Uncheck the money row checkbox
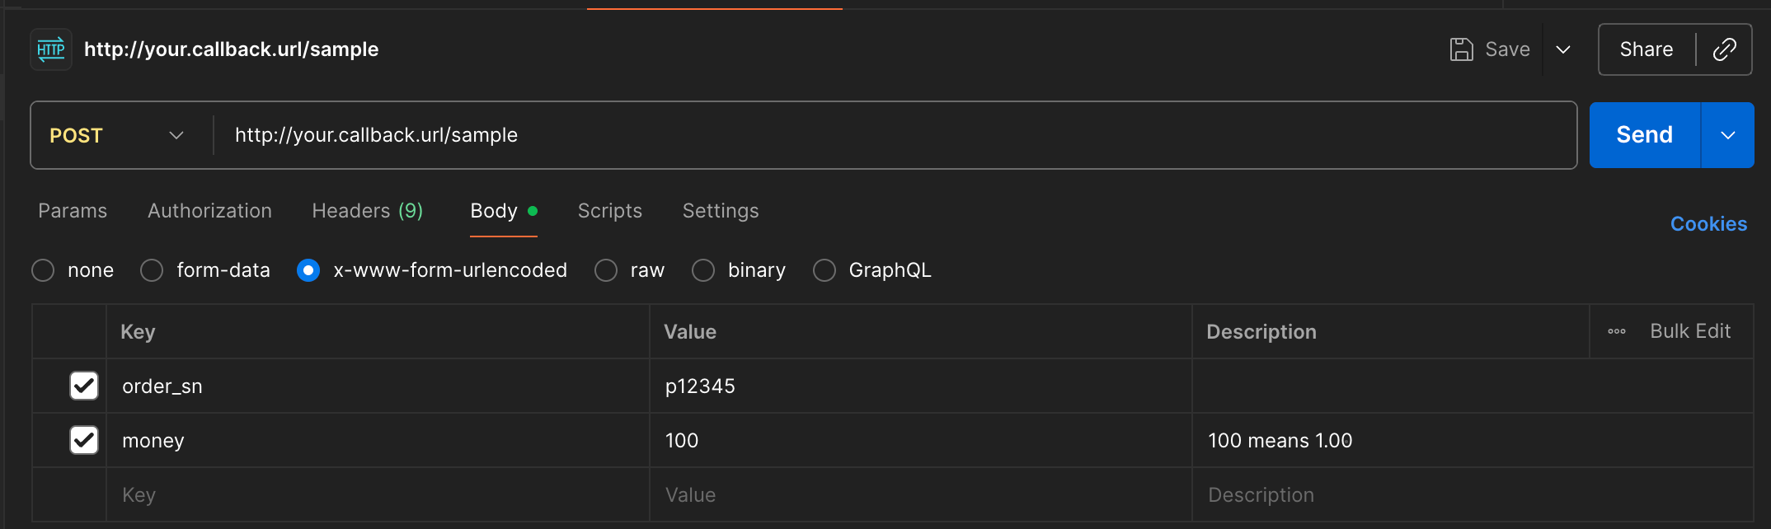This screenshot has height=529, width=1771. click(x=84, y=440)
